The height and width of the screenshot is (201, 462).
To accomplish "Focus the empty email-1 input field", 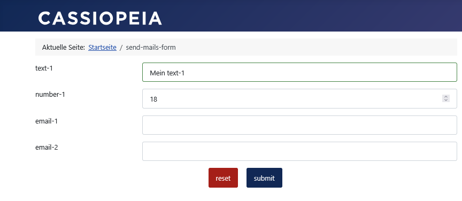I will click(x=299, y=125).
